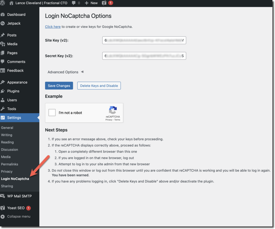Screen dimensions: 275x229
Task: Open the Yoast icon in admin bar
Action: coord(104,3)
